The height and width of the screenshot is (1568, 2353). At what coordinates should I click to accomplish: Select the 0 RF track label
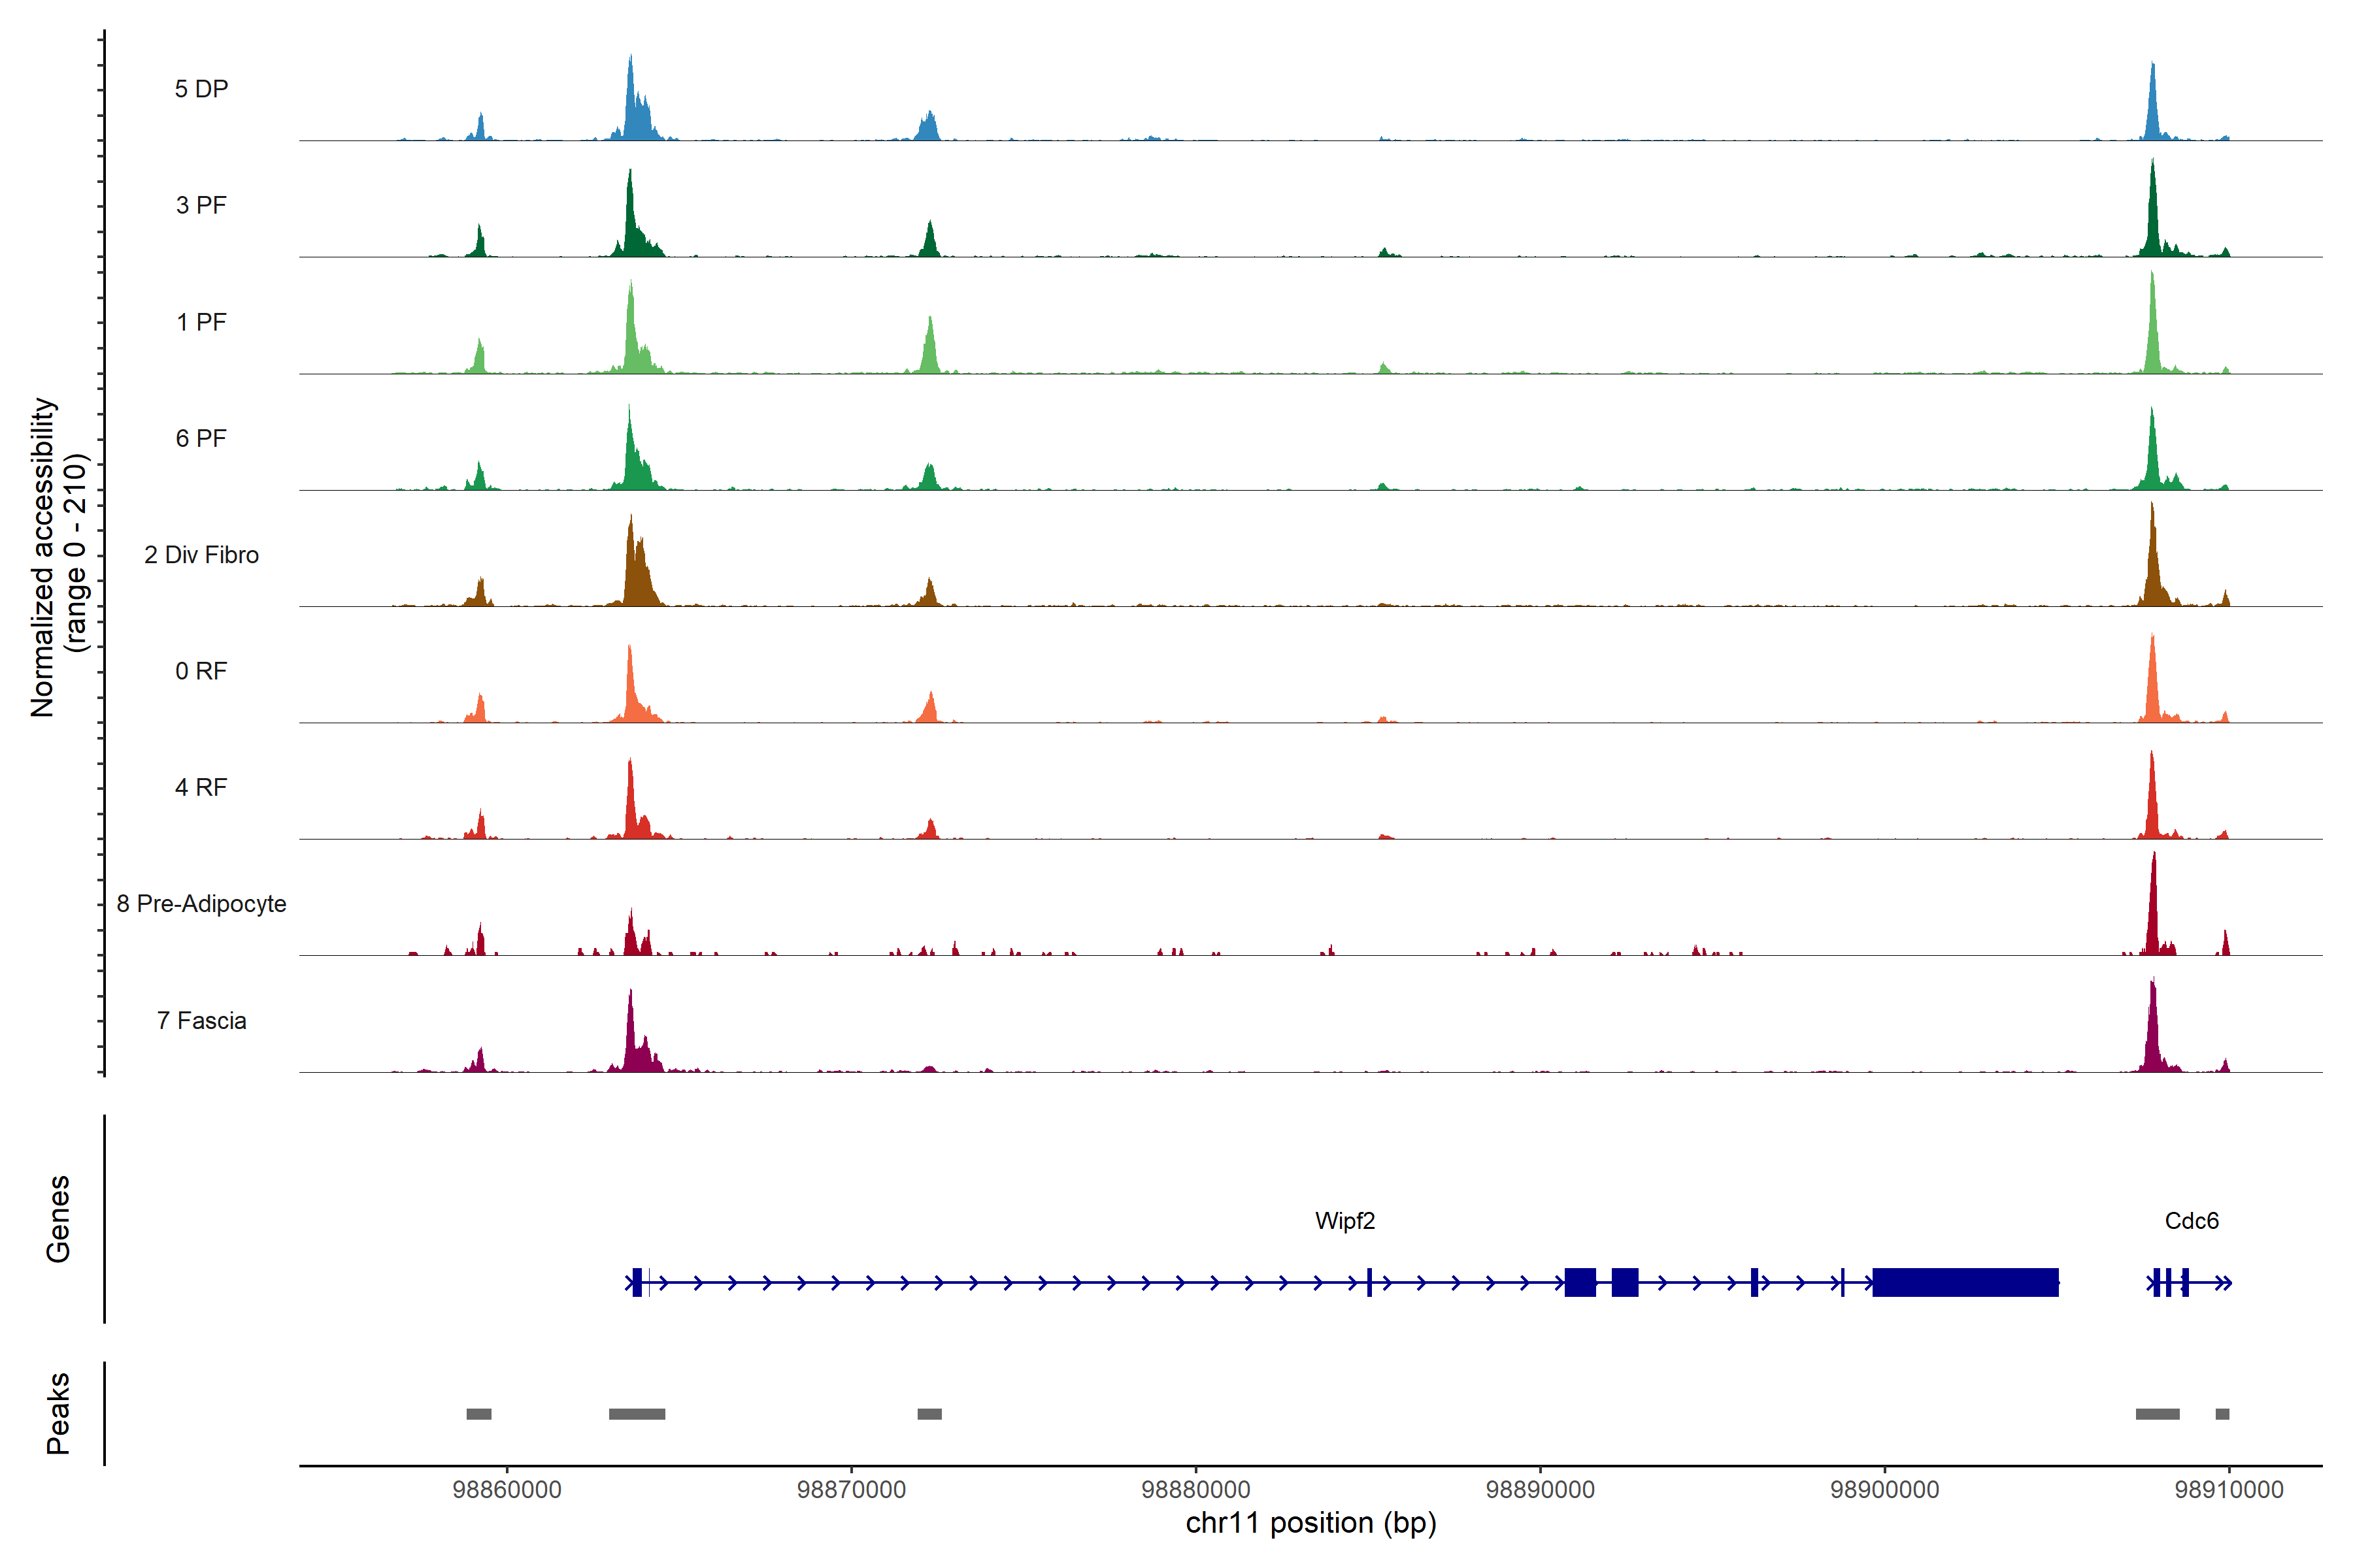201,671
